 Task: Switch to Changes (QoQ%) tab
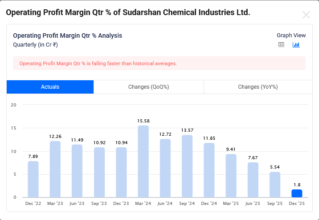(148, 87)
